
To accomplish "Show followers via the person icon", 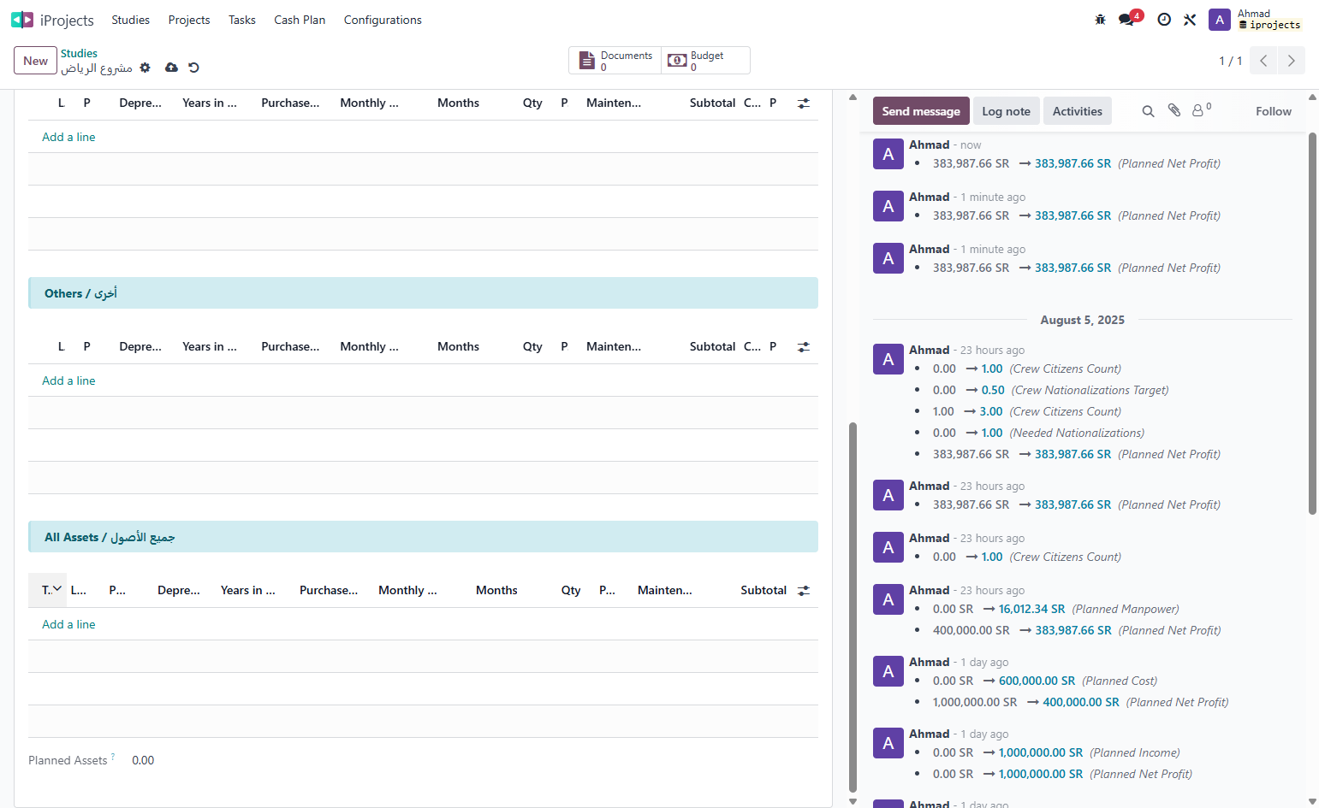I will pyautogui.click(x=1201, y=110).
